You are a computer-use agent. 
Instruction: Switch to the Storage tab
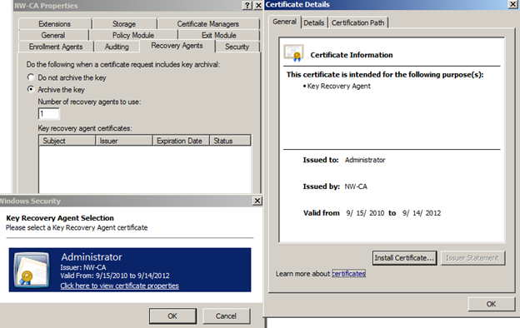124,24
